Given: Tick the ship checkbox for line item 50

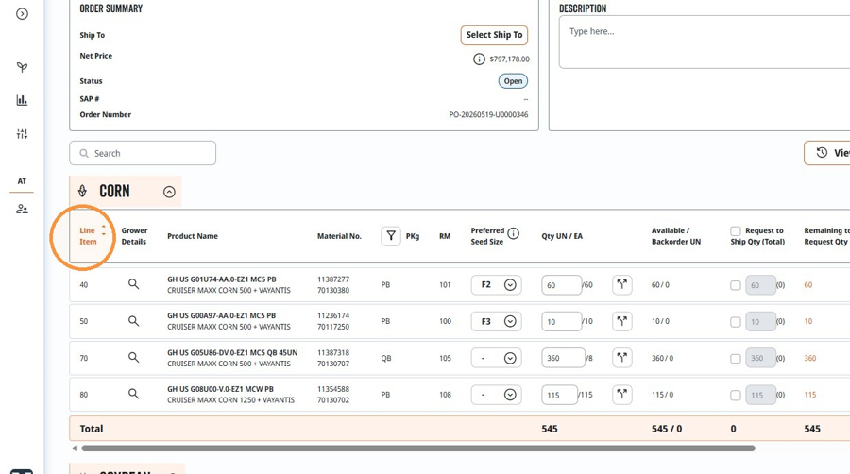Looking at the screenshot, I should click(735, 322).
